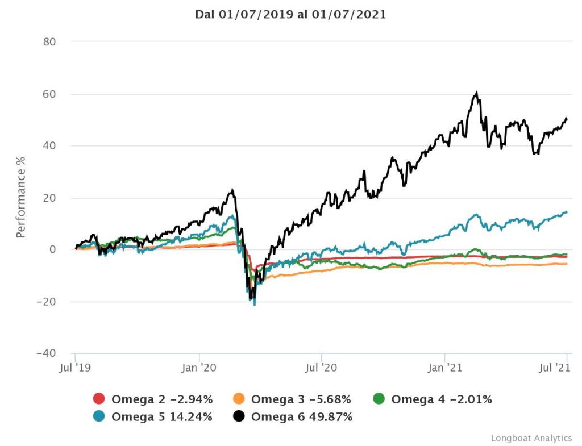Hide the Omega 3 -5.68% series
Screen dimensions: 582x446
click(301, 399)
